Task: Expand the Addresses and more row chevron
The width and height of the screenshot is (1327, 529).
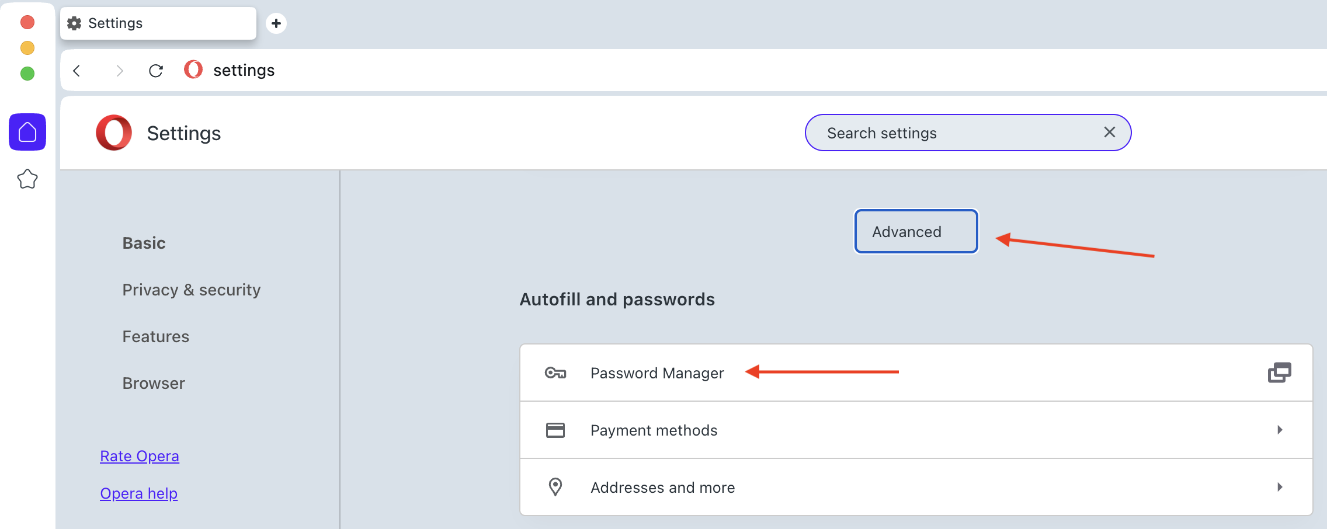Action: (1280, 486)
